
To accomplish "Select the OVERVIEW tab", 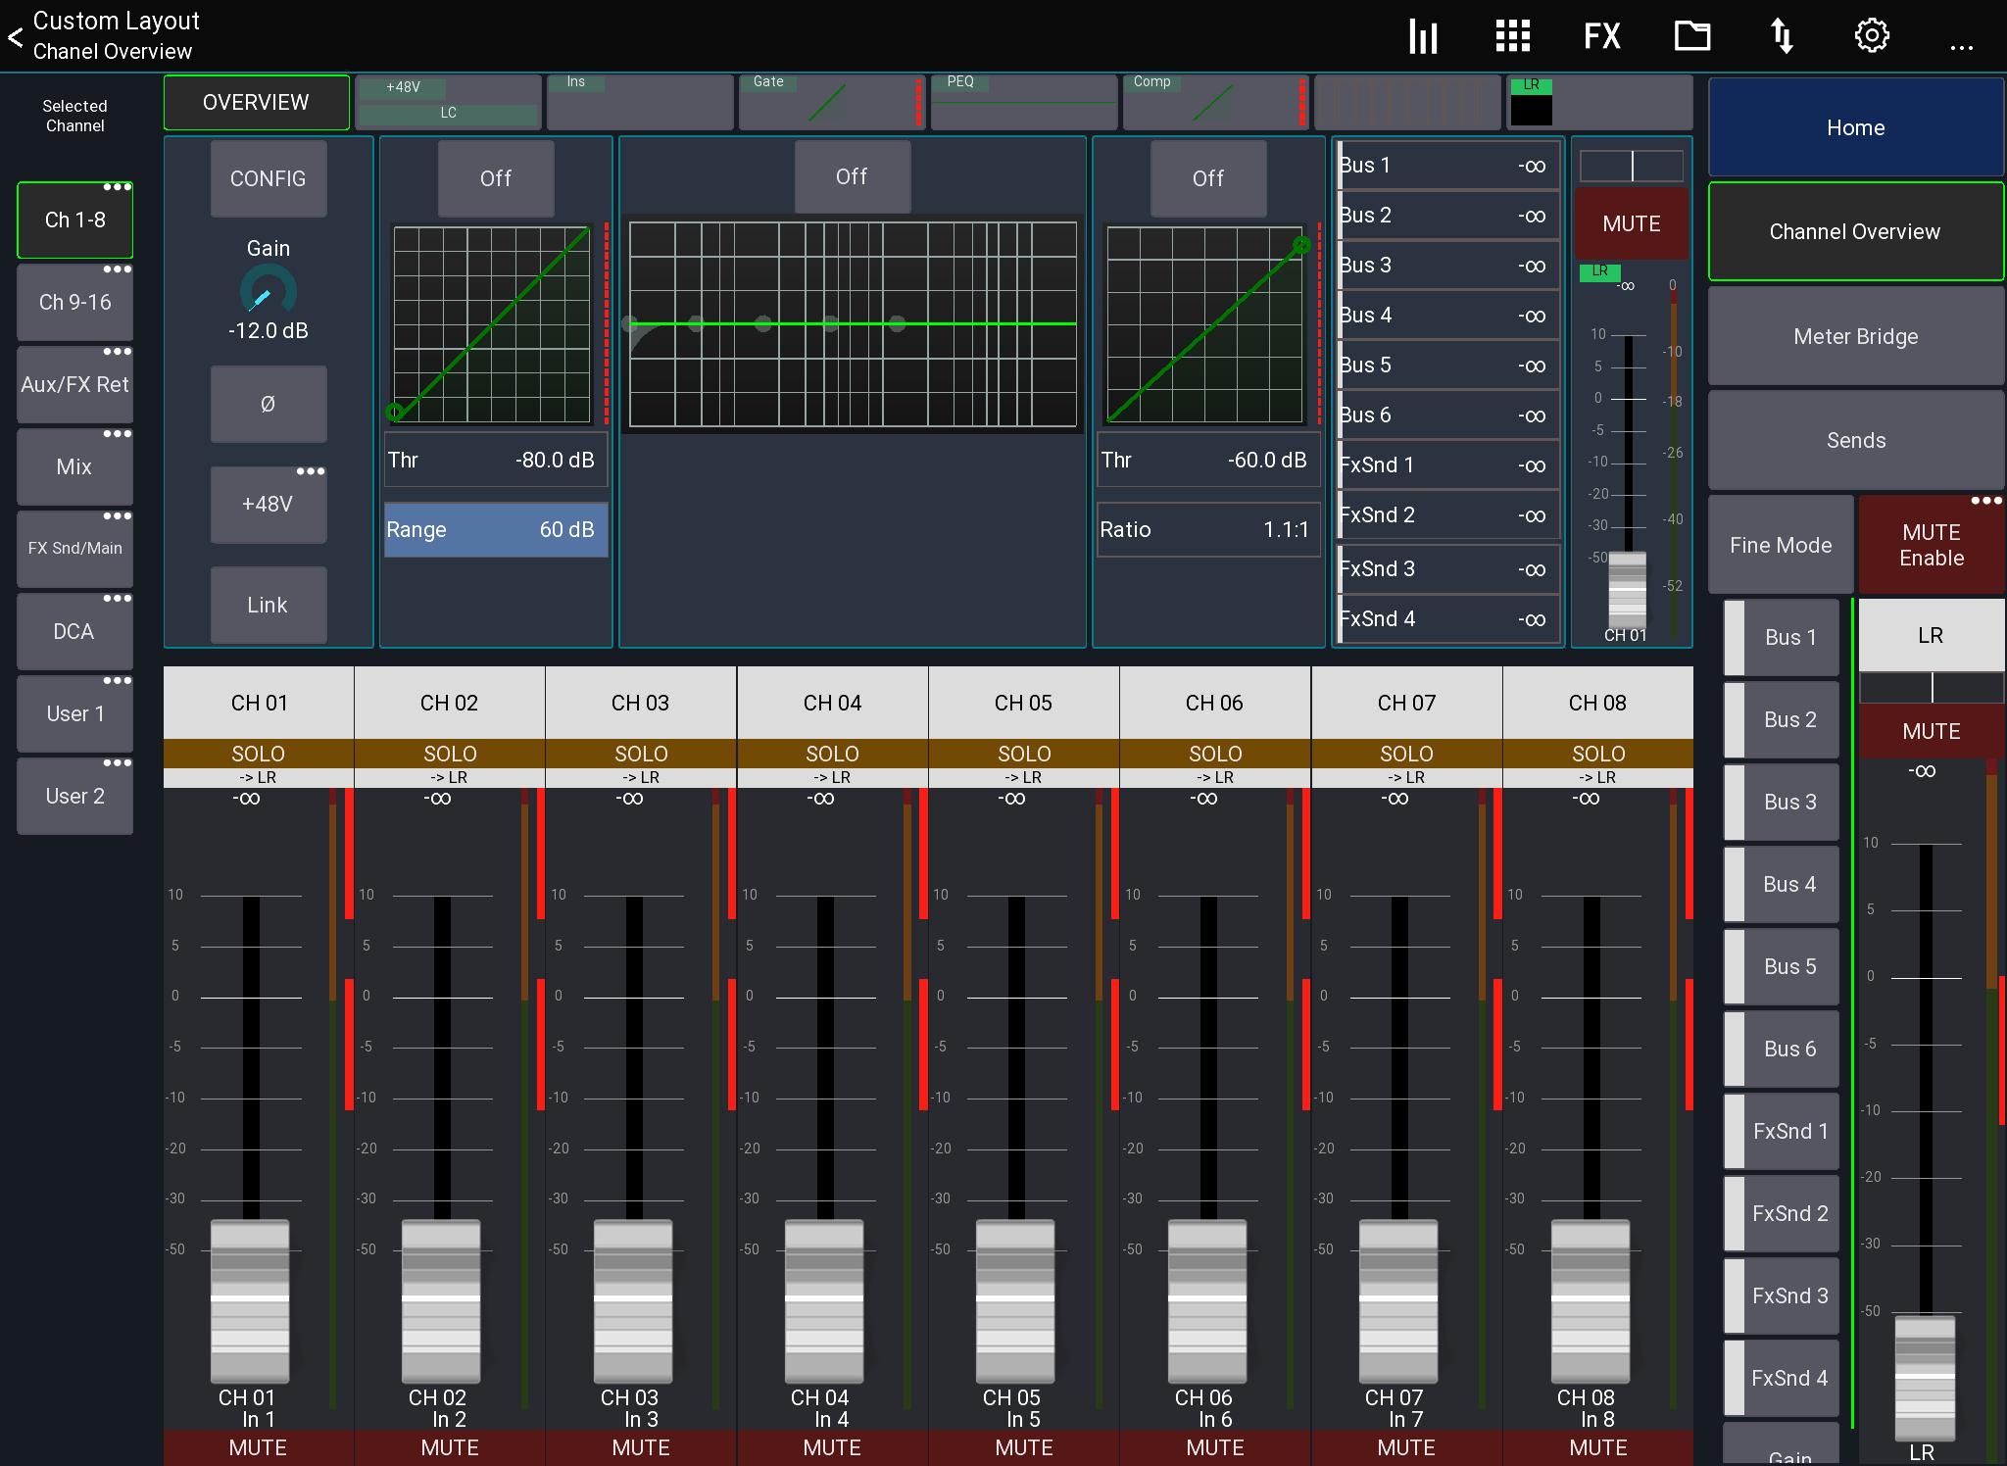I will pos(256,102).
